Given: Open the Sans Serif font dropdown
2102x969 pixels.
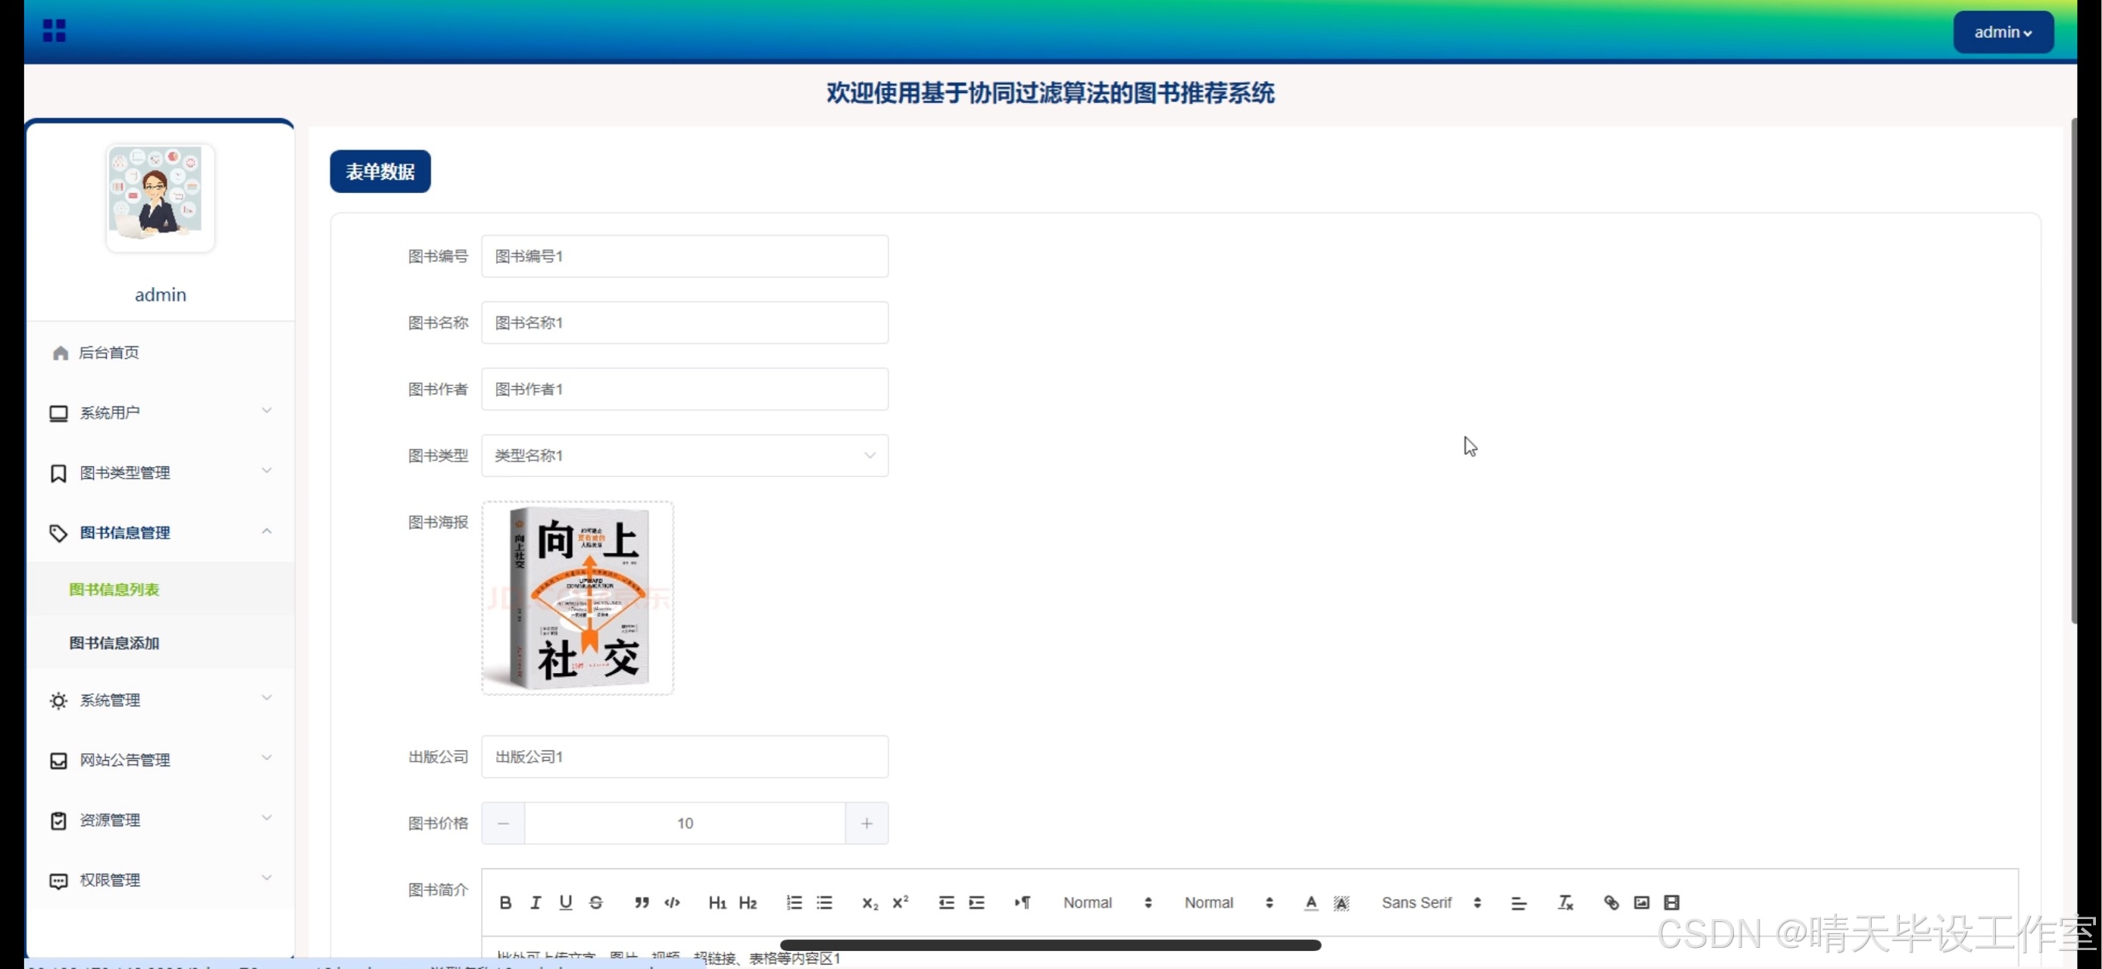Looking at the screenshot, I should [x=1430, y=902].
